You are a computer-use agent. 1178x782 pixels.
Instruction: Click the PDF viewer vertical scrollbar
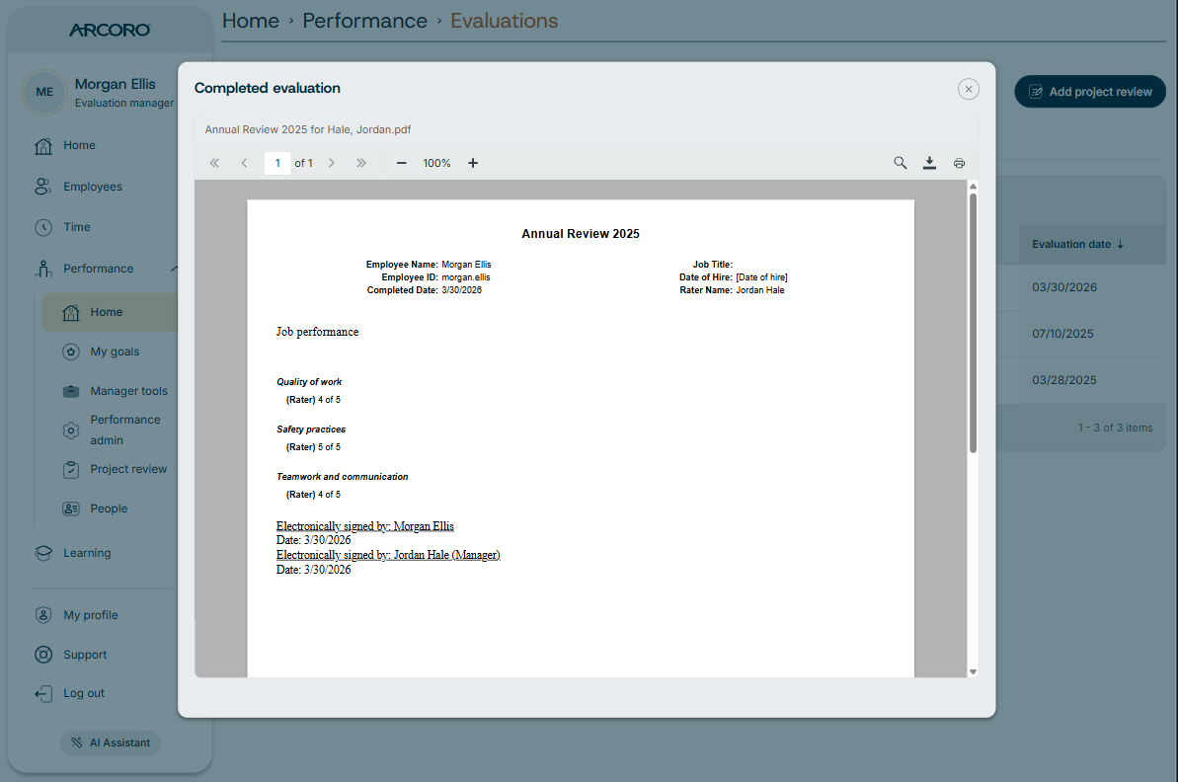[x=973, y=323]
